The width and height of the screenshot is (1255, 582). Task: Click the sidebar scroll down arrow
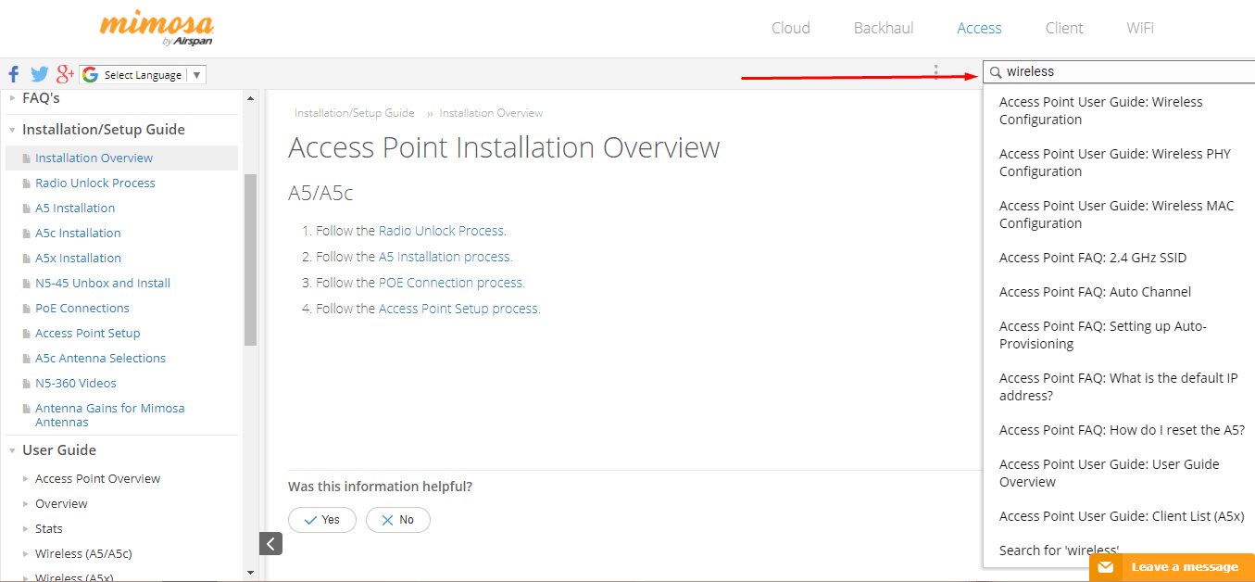click(x=250, y=573)
